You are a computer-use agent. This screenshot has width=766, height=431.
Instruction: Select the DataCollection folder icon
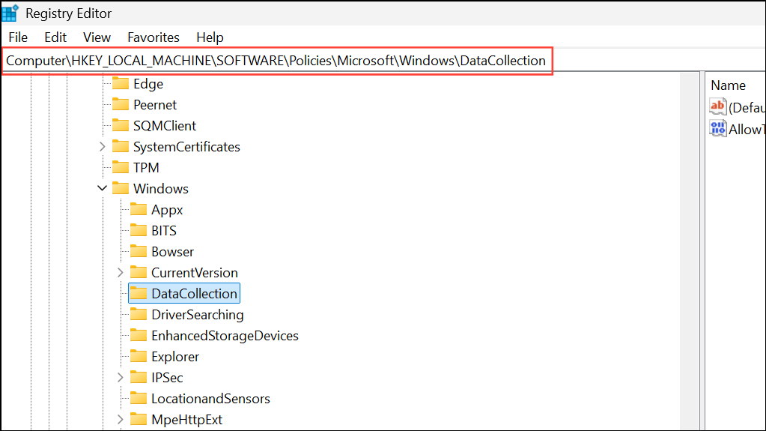[139, 294]
